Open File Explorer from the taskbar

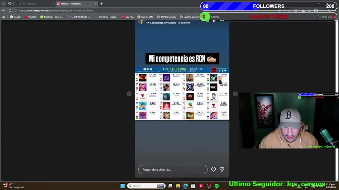[x=178, y=186]
